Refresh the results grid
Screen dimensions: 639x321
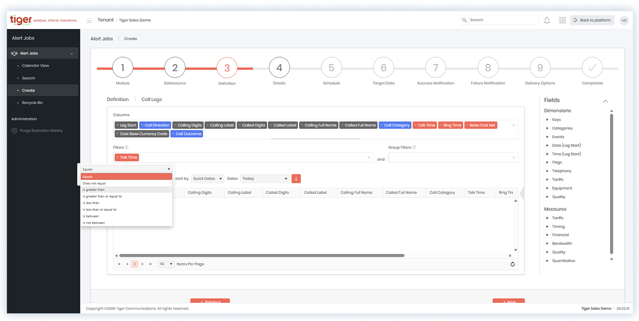pos(512,264)
